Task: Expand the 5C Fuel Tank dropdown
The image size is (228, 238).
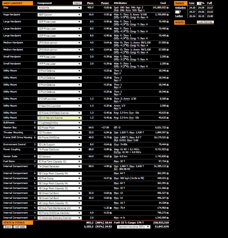Action: (60, 162)
